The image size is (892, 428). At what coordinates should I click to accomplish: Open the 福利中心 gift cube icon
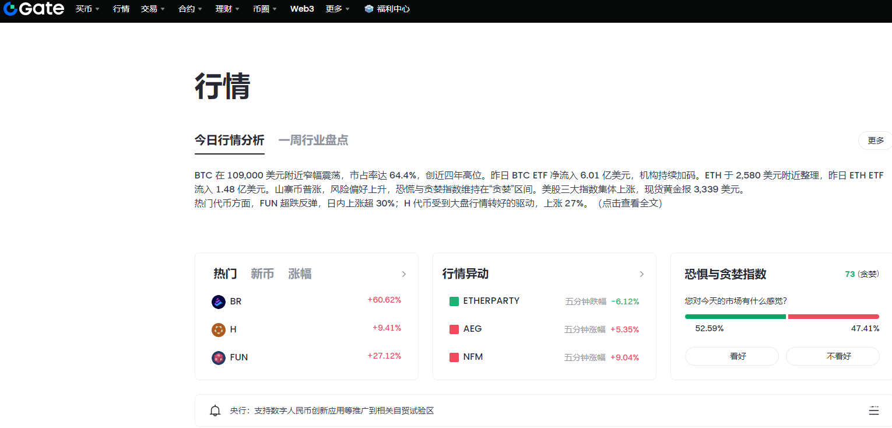pos(368,9)
